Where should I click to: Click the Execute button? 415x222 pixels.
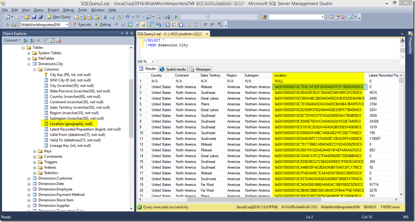(82, 25)
